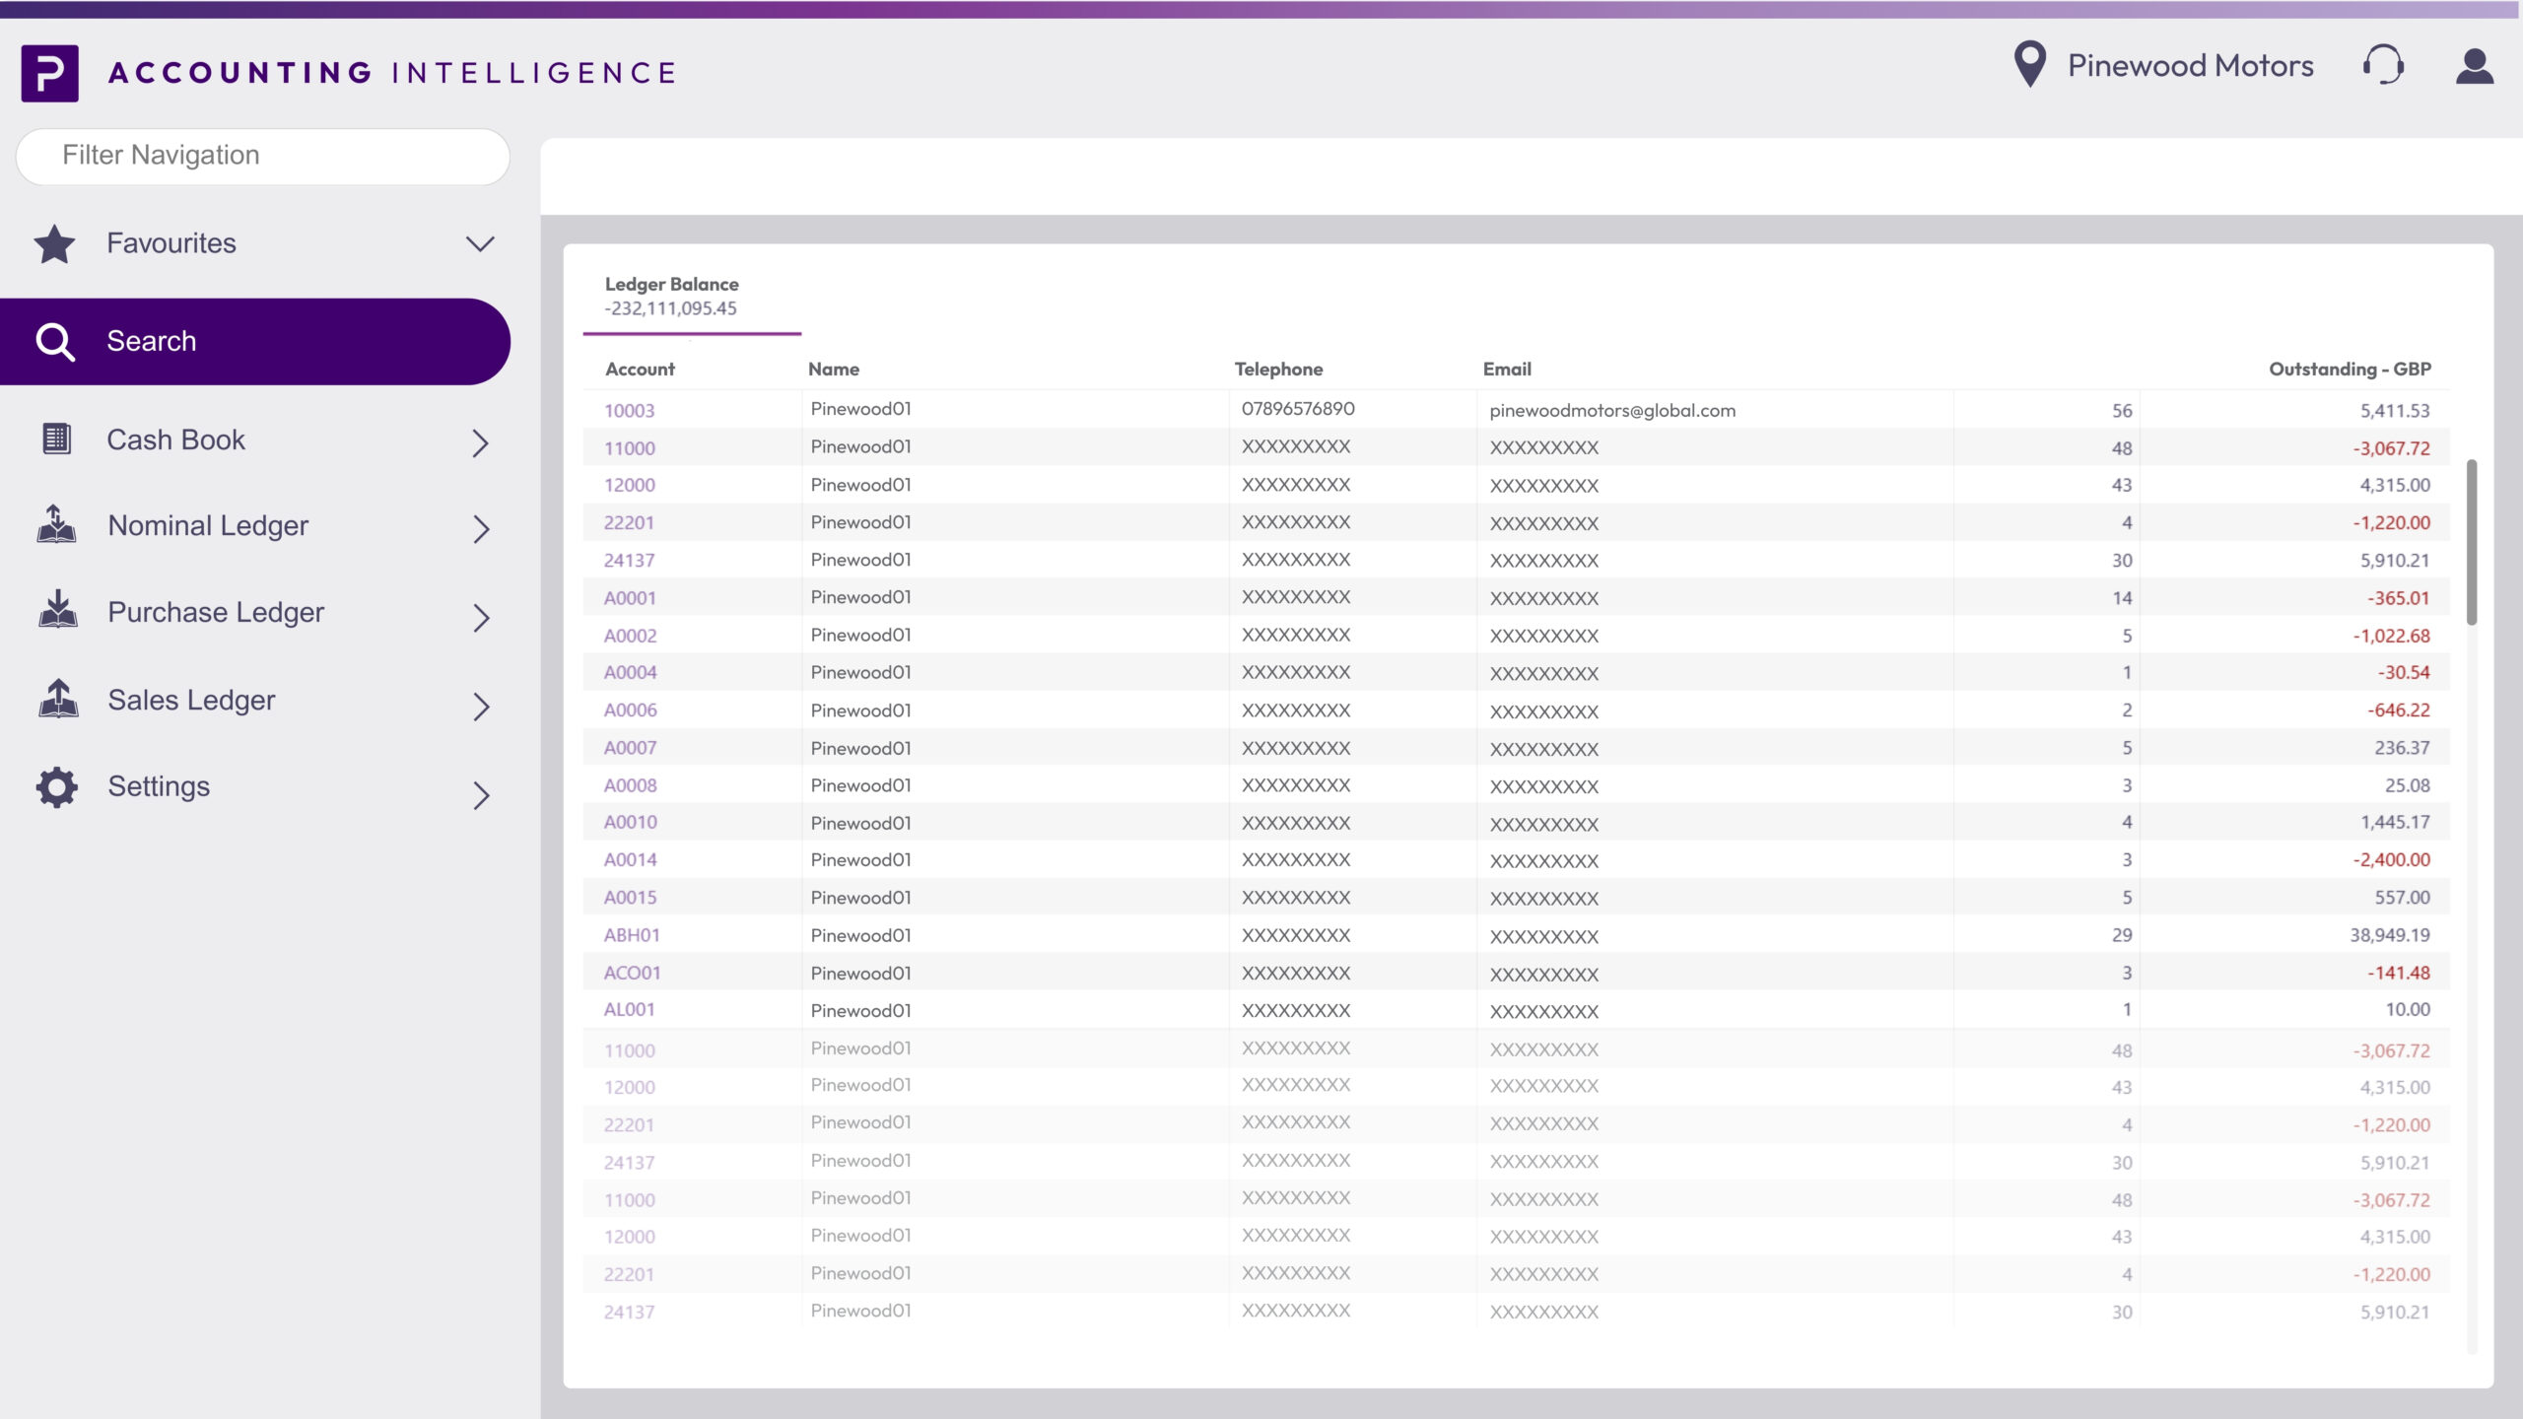Open support via the headset icon
This screenshot has width=2523, height=1419.
pyautogui.click(x=2382, y=66)
